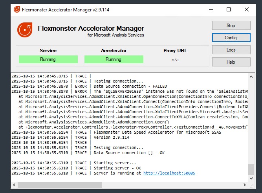Image resolution: width=262 pixels, height=193 pixels.
Task: Open the Logs viewer
Action: [231, 50]
